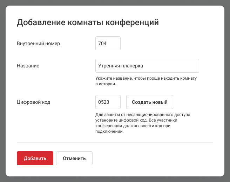Click the red Добавить button
This screenshot has height=182, width=230.
pyautogui.click(x=35, y=158)
